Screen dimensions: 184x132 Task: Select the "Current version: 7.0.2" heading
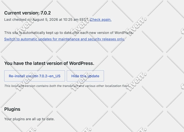[28, 13]
